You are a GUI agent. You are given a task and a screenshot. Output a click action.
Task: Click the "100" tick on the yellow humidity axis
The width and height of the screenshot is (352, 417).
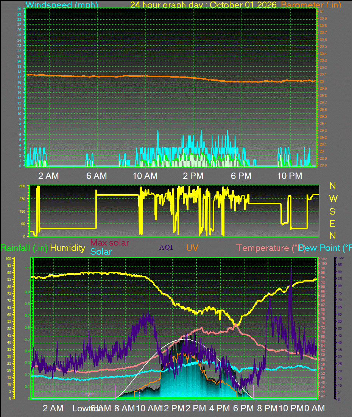[x=8, y=259]
